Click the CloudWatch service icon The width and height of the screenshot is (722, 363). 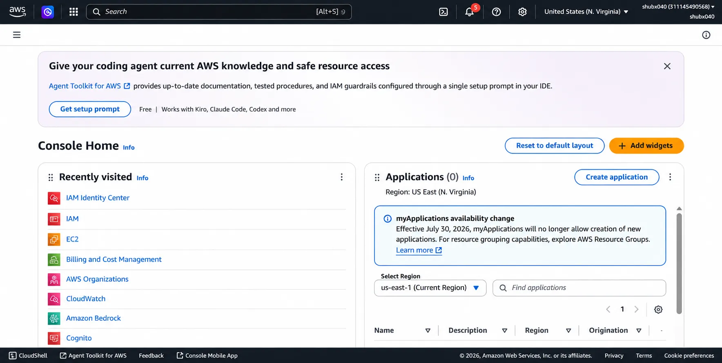point(54,299)
